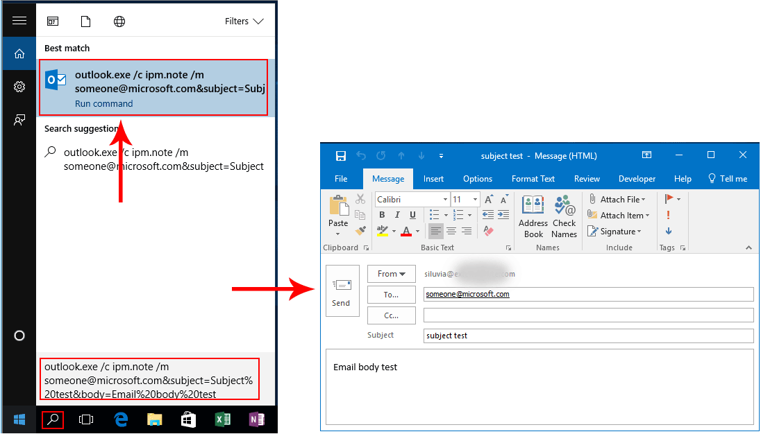Click the Paste clipboard icon

tap(339, 206)
